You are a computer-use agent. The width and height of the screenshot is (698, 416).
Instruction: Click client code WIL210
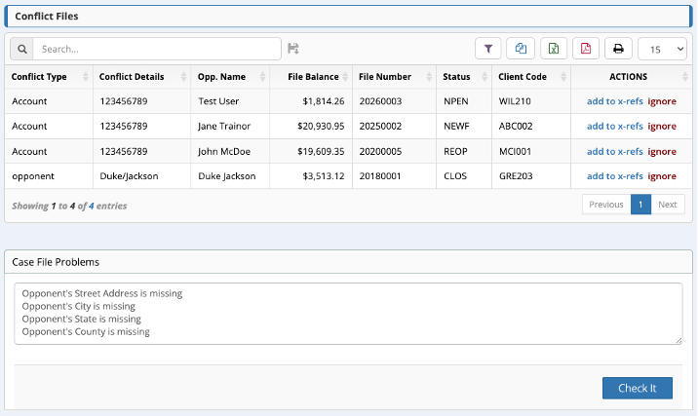point(515,101)
